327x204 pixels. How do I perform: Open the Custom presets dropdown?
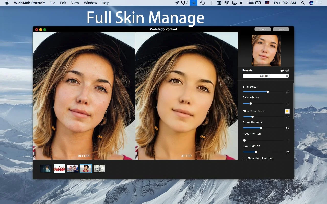point(265,76)
